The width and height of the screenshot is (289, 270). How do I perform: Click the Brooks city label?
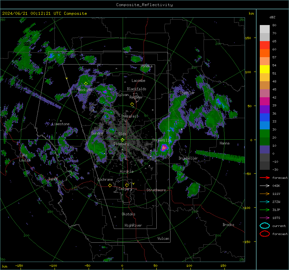pos(228,225)
